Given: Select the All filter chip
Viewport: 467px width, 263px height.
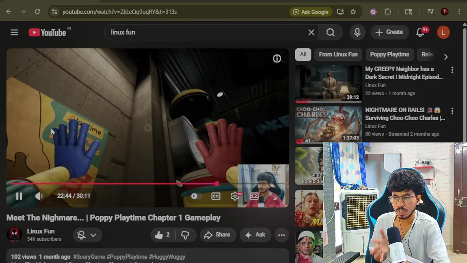Looking at the screenshot, I should (x=303, y=54).
